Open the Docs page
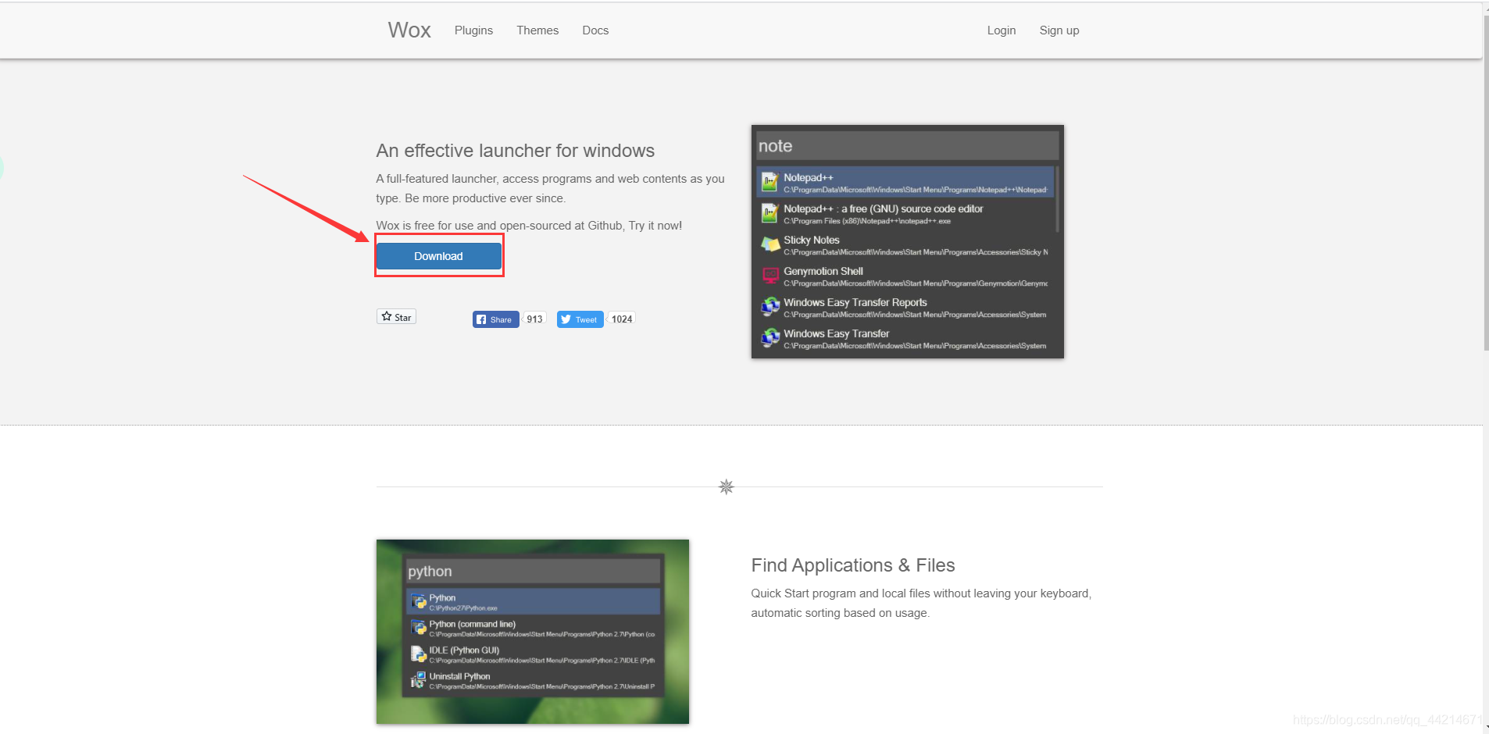Screen dimensions: 1489x734 (x=595, y=30)
